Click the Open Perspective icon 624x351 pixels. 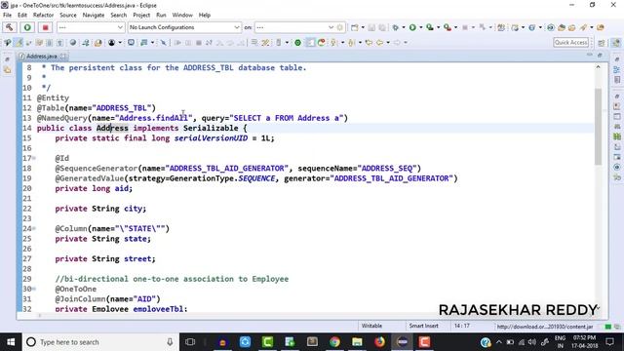(602, 43)
